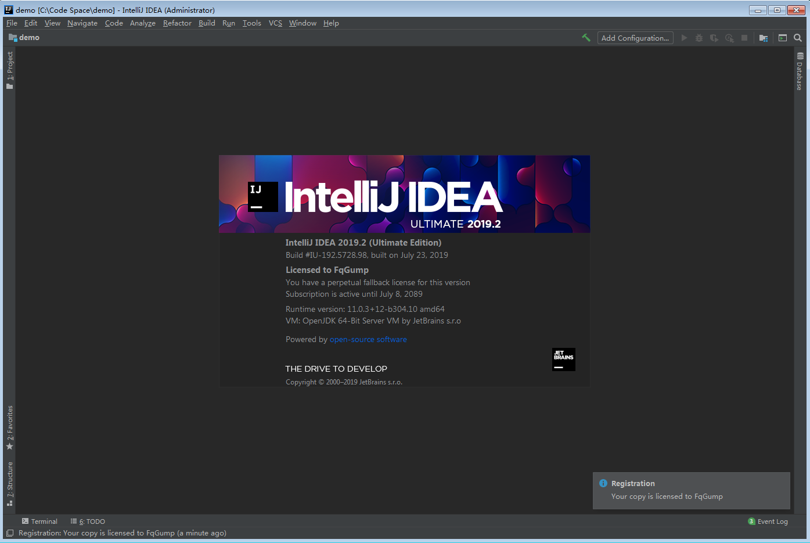Open the Tools menu
The image size is (810, 543).
252,23
